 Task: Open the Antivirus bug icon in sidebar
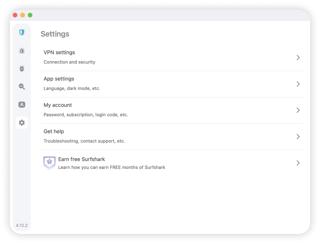(x=22, y=68)
